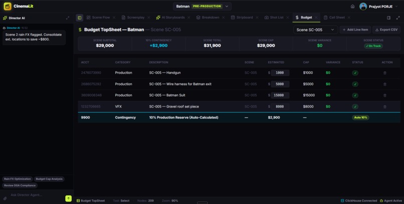Screen dimensions: 404x204
Task: Delete the Batman Suit line item
Action: (x=384, y=95)
